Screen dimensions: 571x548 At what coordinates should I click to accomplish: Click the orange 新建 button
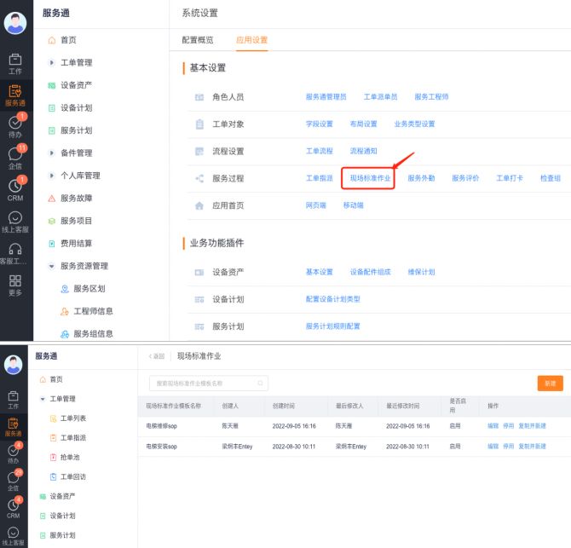550,384
